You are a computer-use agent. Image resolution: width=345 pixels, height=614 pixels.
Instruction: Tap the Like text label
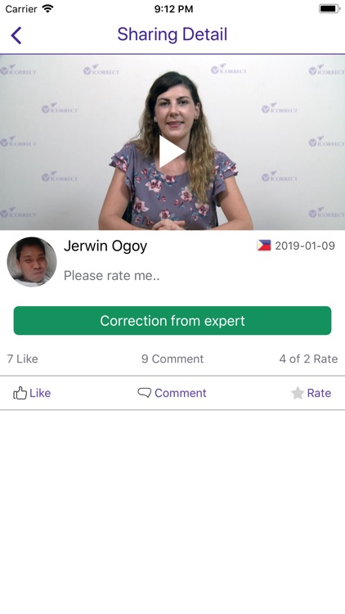point(40,393)
